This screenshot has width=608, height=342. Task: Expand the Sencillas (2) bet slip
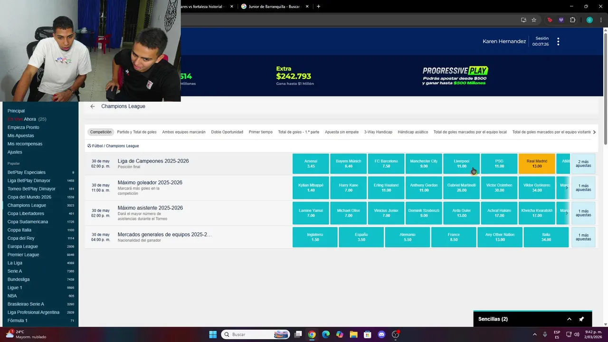click(569, 319)
